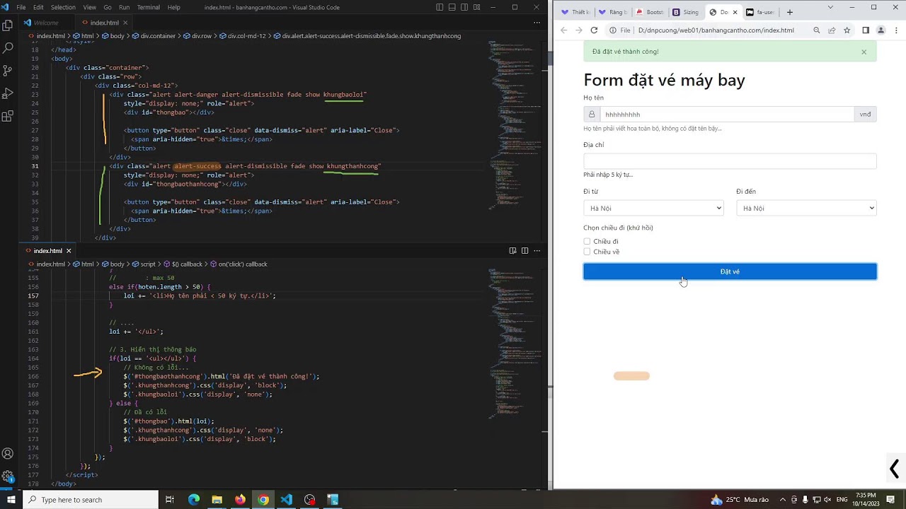Screen dimensions: 906x509
Task: Open Manage gear in VS Code
Action: click(8, 476)
